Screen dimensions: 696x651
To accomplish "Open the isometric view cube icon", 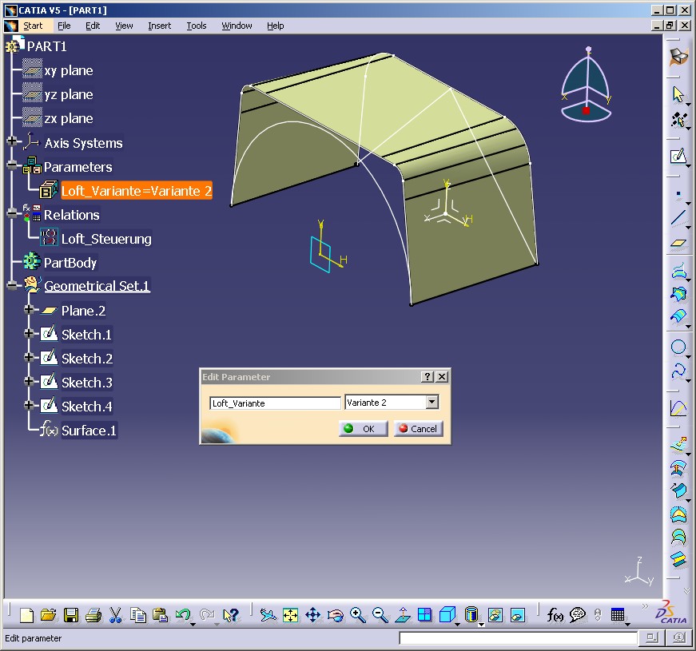I will [447, 615].
